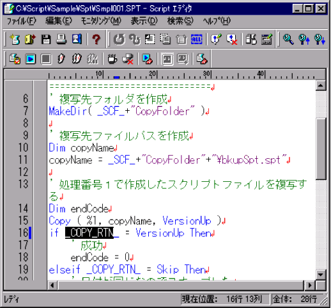Print the script using the printer icon

61,39
